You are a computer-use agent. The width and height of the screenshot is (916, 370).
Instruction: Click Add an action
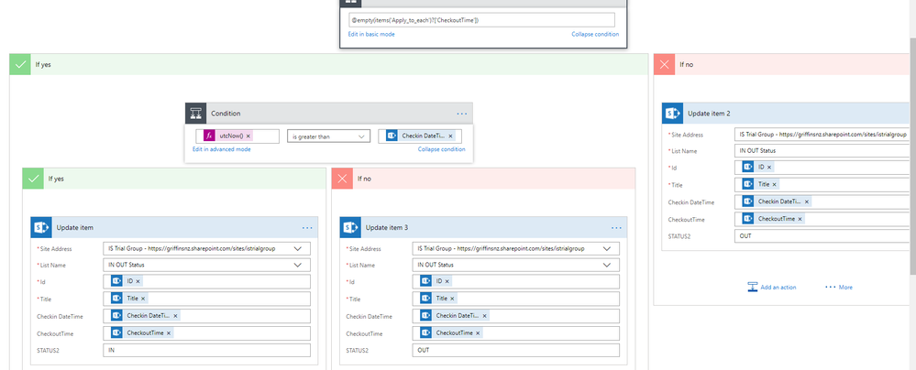(772, 288)
